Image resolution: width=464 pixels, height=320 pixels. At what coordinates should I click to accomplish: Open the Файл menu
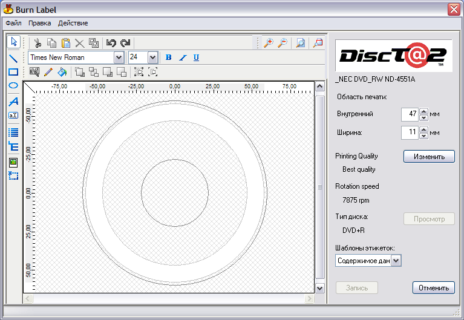tap(13, 23)
